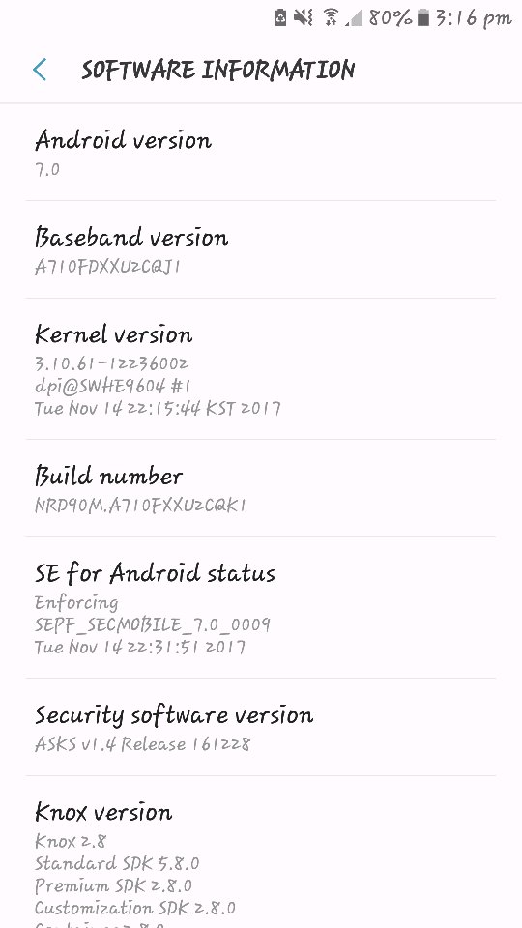This screenshot has height=928, width=522.
Task: Tap the mute vibrate icon in status bar
Action: click(x=303, y=17)
